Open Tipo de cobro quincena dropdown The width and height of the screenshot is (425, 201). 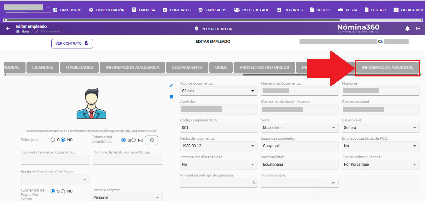click(381, 164)
